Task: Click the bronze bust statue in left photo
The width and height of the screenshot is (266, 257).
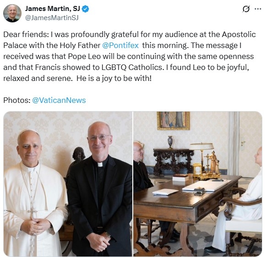Action: point(78,155)
